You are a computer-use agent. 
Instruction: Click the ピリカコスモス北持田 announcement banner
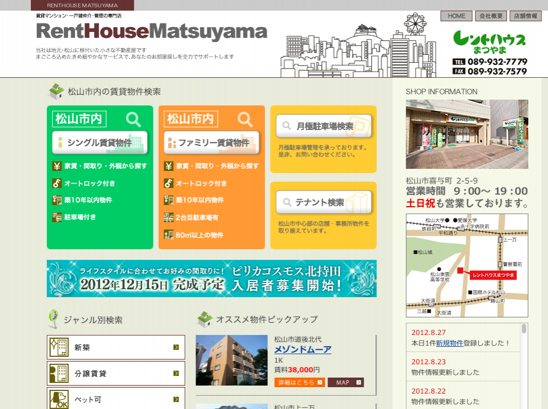[x=211, y=279]
